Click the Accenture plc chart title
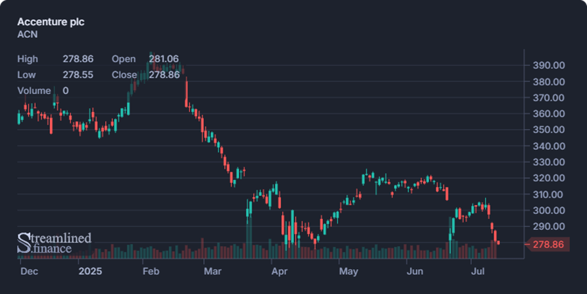Viewport: 587px width, 294px height. tap(51, 22)
